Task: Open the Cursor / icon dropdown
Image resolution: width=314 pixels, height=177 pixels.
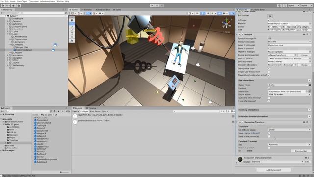Action: pos(288,85)
